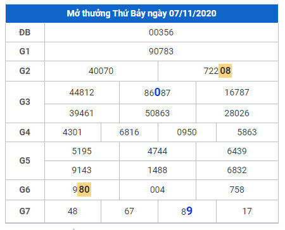Click G3 number 39461
This screenshot has height=230, width=285.
[x=82, y=113]
